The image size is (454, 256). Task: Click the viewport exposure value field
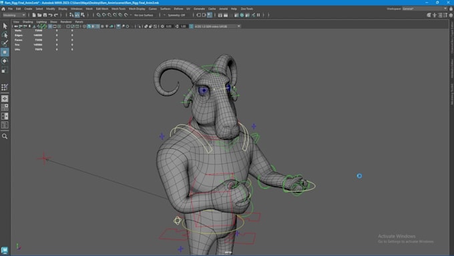pyautogui.click(x=169, y=26)
